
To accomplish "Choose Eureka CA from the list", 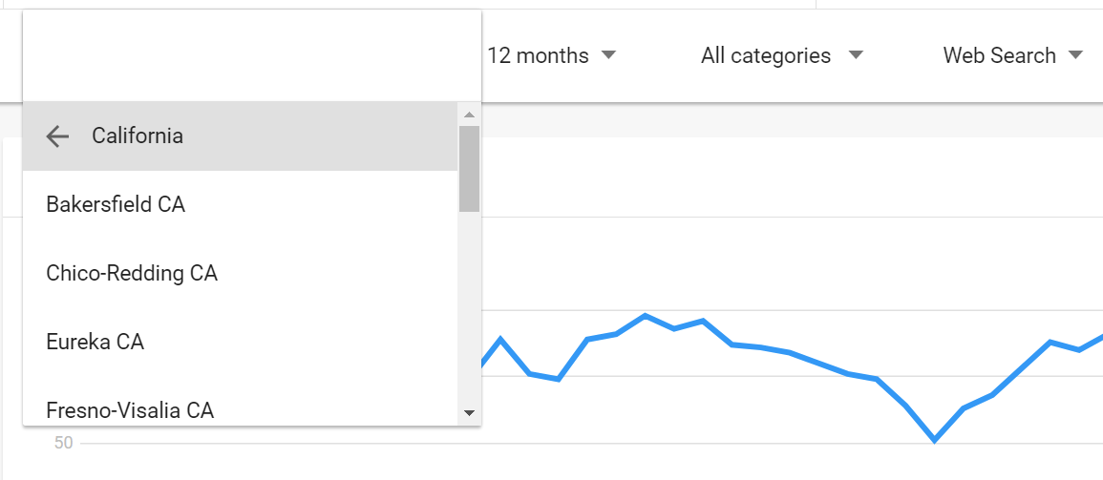I will (240, 343).
